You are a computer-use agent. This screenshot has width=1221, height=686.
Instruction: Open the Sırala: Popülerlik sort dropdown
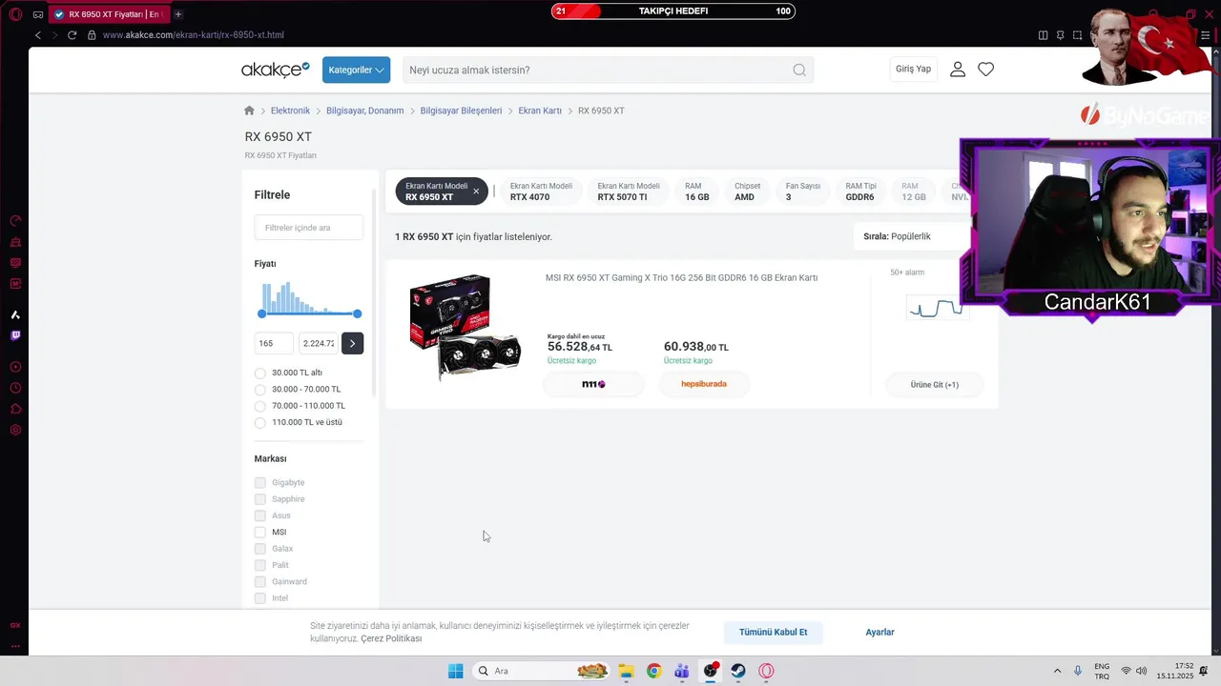tap(913, 236)
